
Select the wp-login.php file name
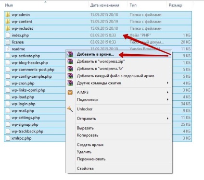(24, 104)
